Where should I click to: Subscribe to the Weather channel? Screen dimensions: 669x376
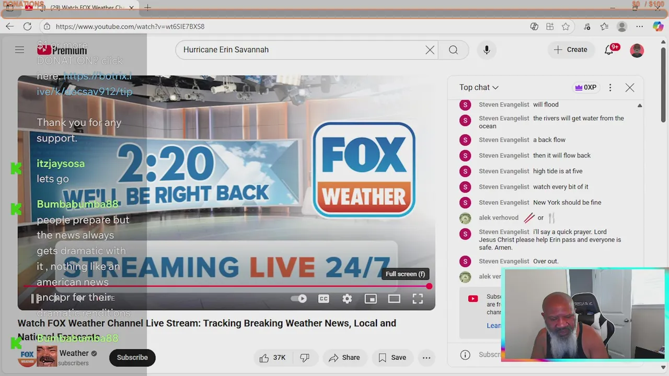(x=132, y=358)
